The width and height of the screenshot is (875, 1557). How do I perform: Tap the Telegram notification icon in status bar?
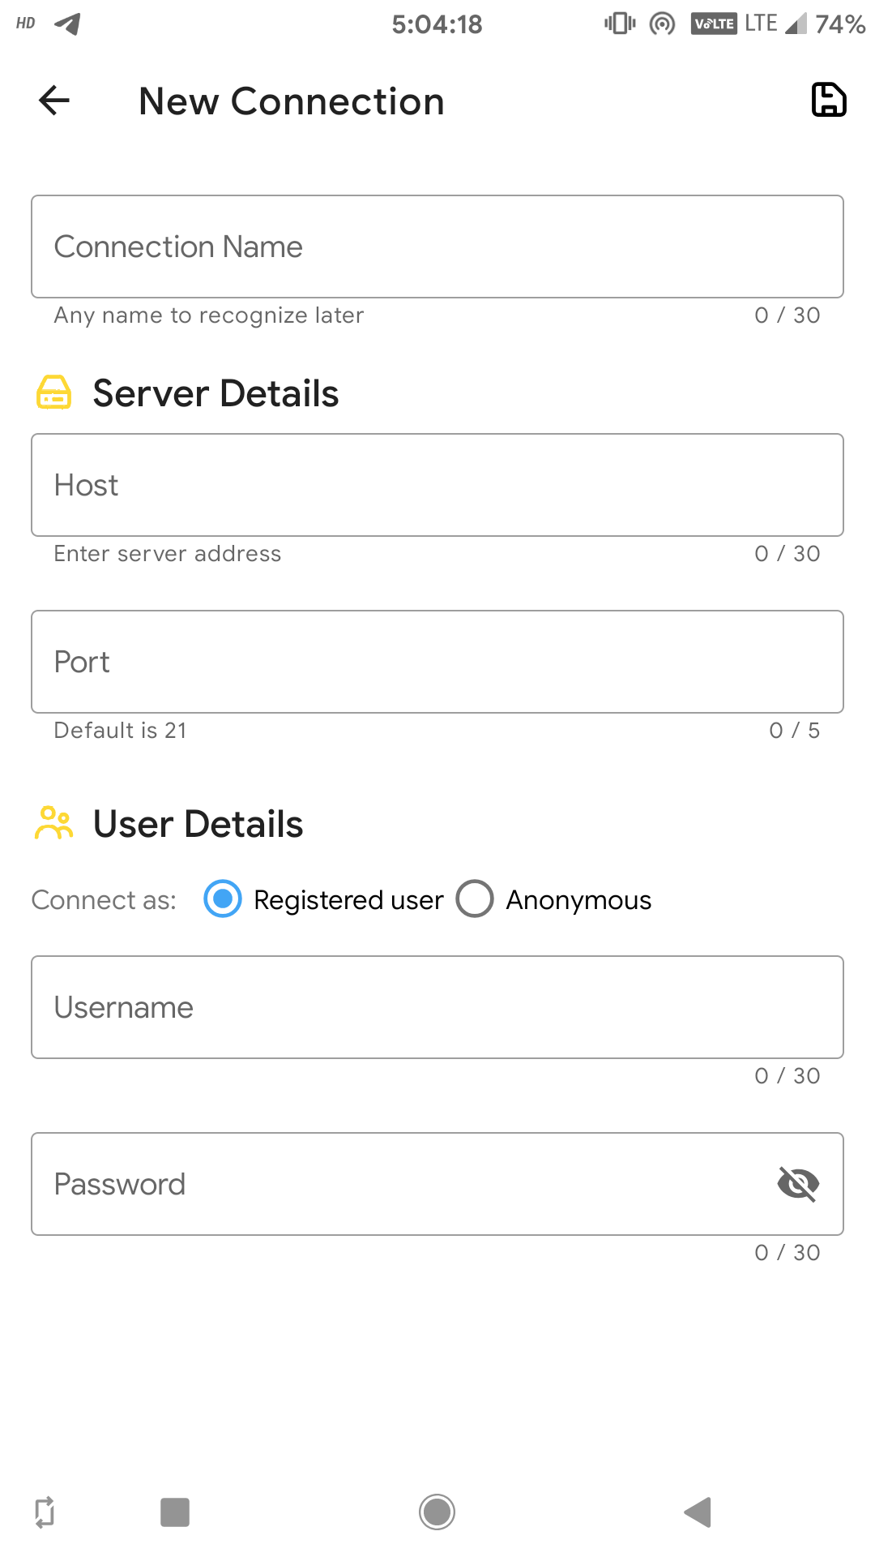tap(68, 24)
